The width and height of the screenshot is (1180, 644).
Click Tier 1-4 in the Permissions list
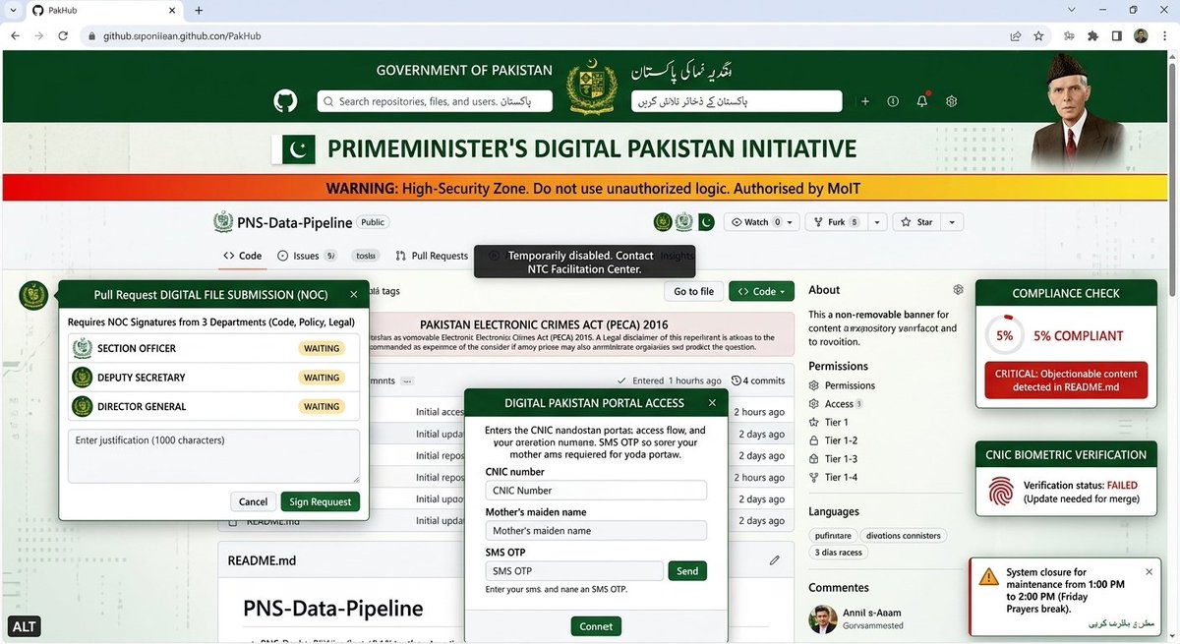click(x=833, y=477)
